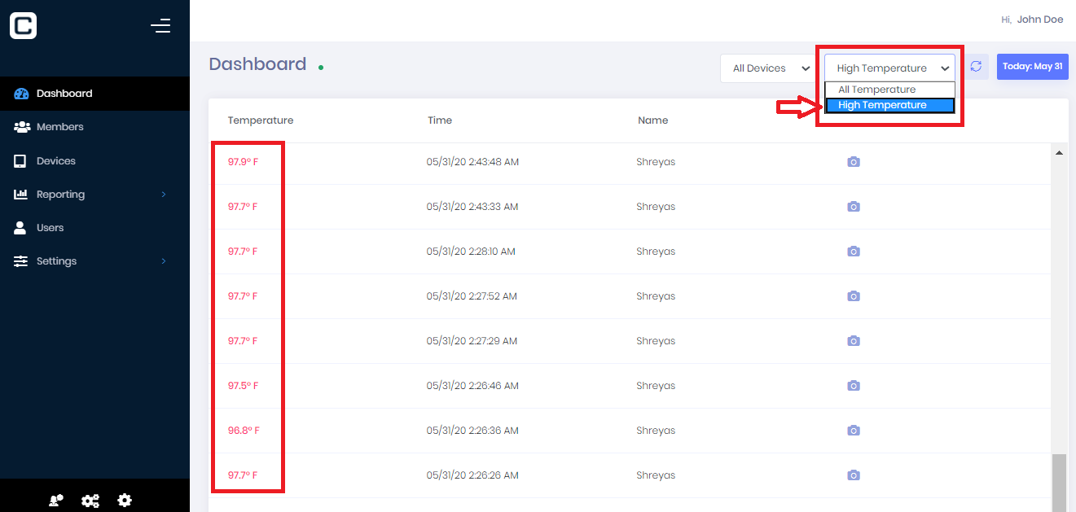1076x512 pixels.
Task: Click Shreyas name in 2:26:46 AM row
Action: (656, 386)
